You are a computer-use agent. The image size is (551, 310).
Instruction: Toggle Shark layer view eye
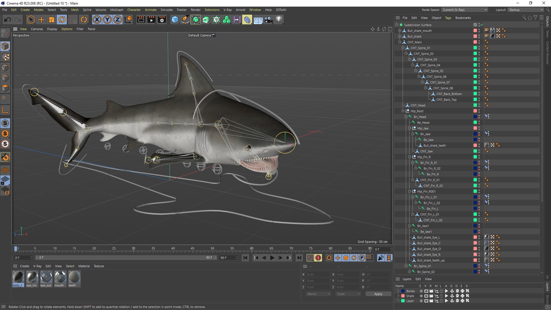pos(426,296)
